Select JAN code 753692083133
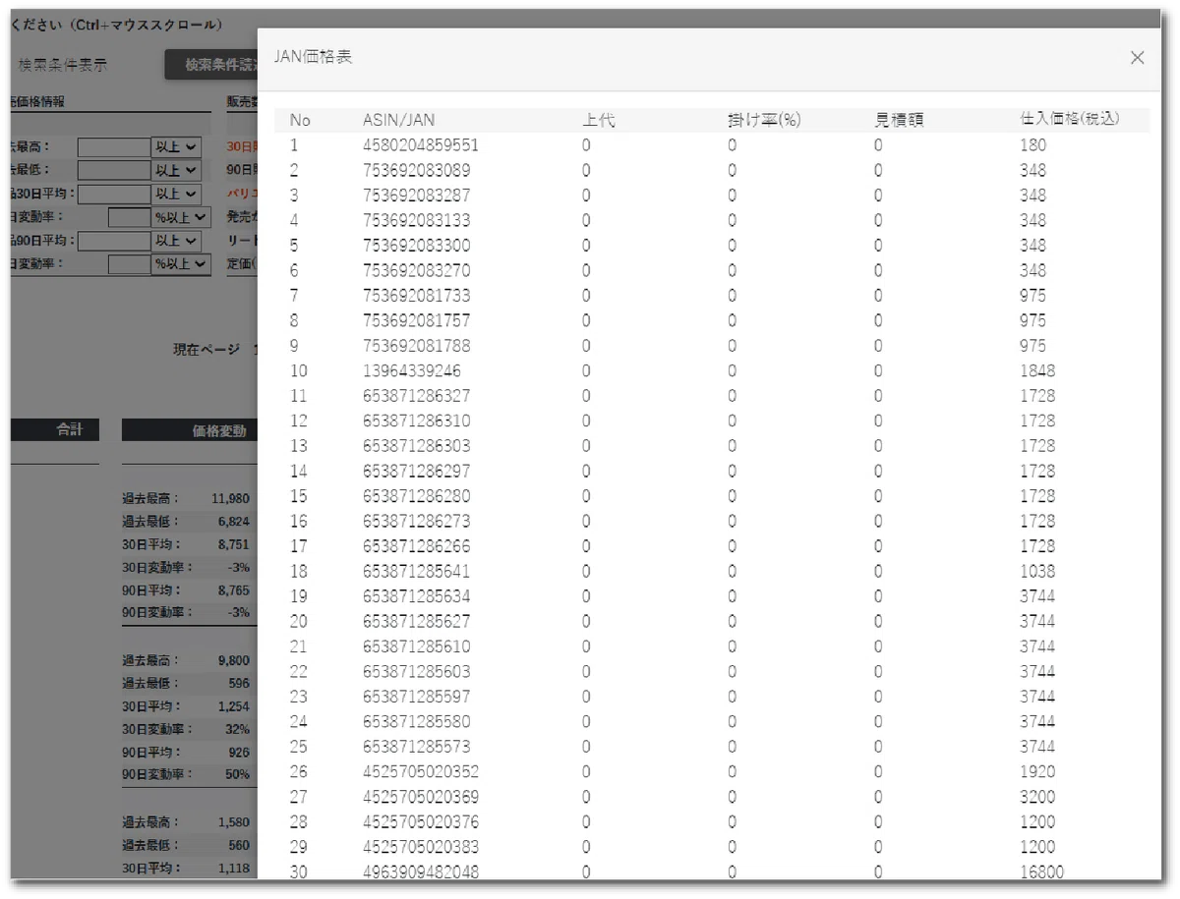Screen dimensions: 1180x899 (416, 220)
